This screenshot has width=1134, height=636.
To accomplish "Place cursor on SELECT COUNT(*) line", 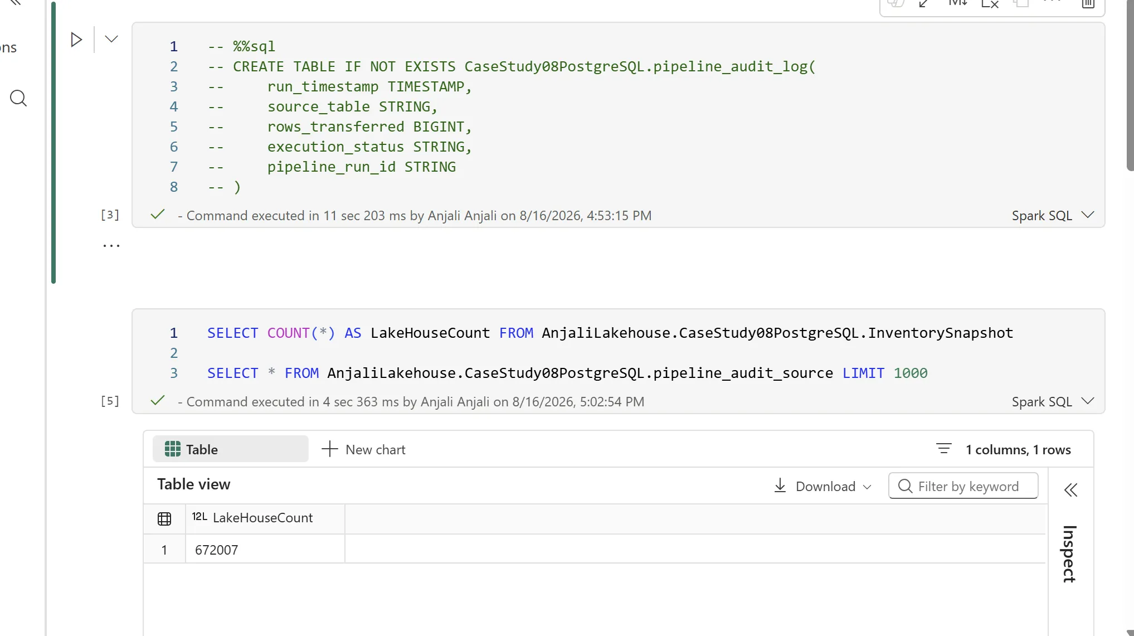I will pos(610,333).
